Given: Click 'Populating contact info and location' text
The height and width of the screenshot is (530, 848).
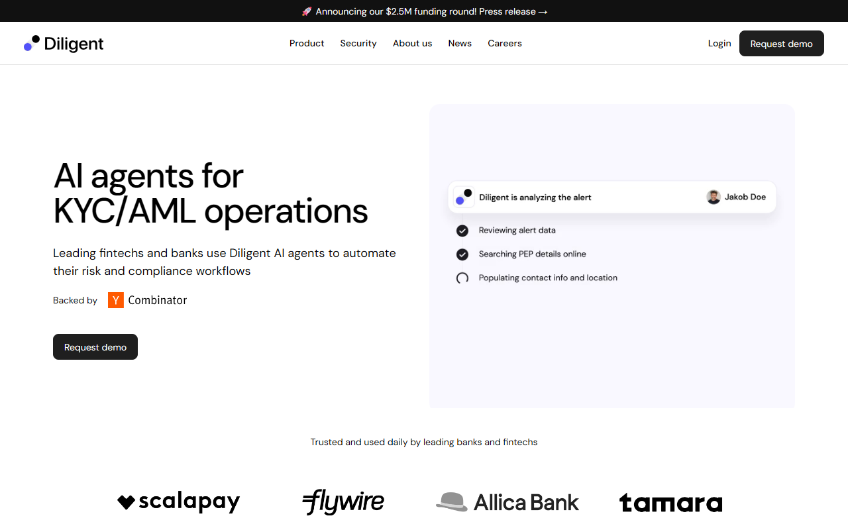Looking at the screenshot, I should 548,278.
